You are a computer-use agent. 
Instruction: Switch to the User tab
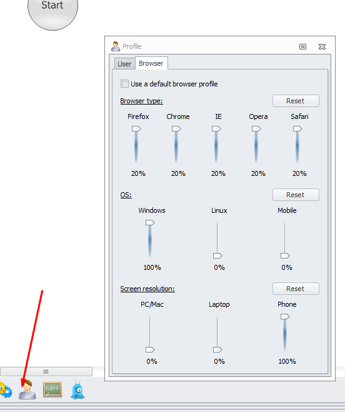pyautogui.click(x=124, y=64)
